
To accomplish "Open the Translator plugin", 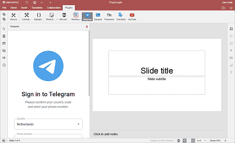I will click(121, 16).
